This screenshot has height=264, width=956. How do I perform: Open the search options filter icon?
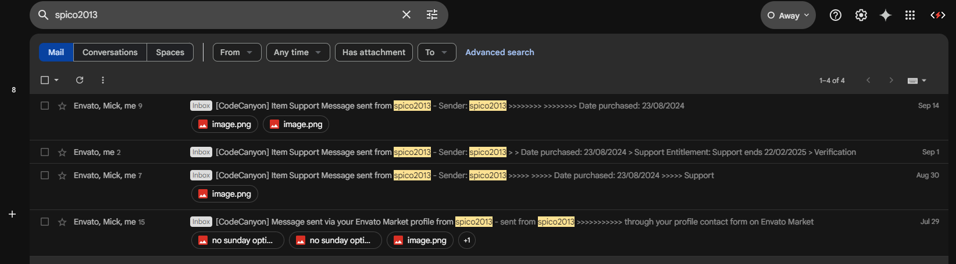(432, 15)
